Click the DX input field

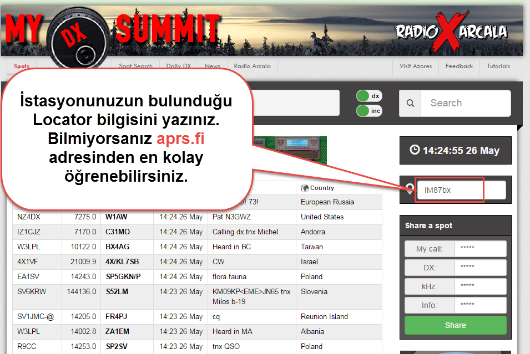pos(480,268)
